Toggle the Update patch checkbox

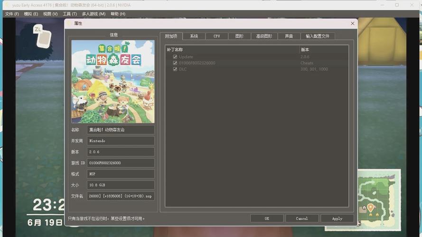pos(175,57)
